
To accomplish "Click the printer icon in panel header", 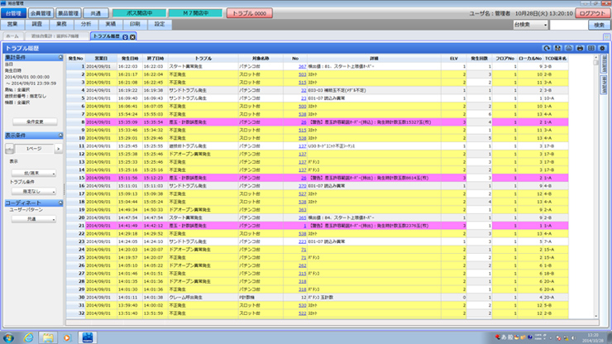I will tap(580, 48).
